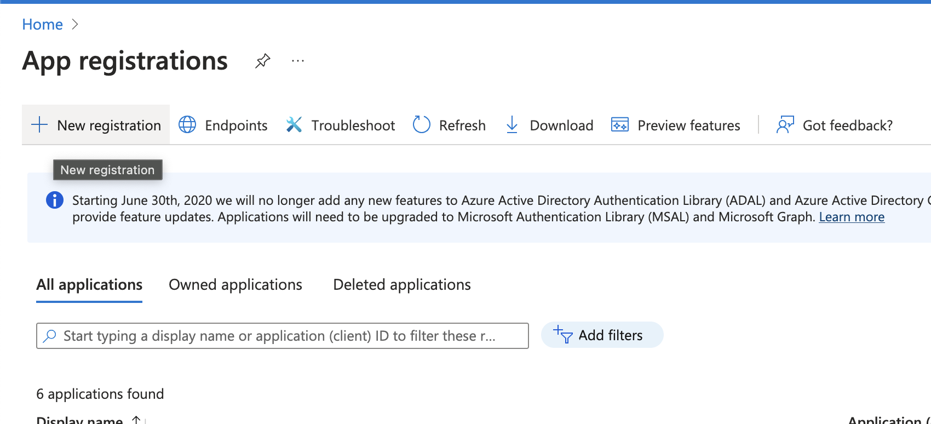
Task: Click the New registration label
Action: [x=109, y=125]
